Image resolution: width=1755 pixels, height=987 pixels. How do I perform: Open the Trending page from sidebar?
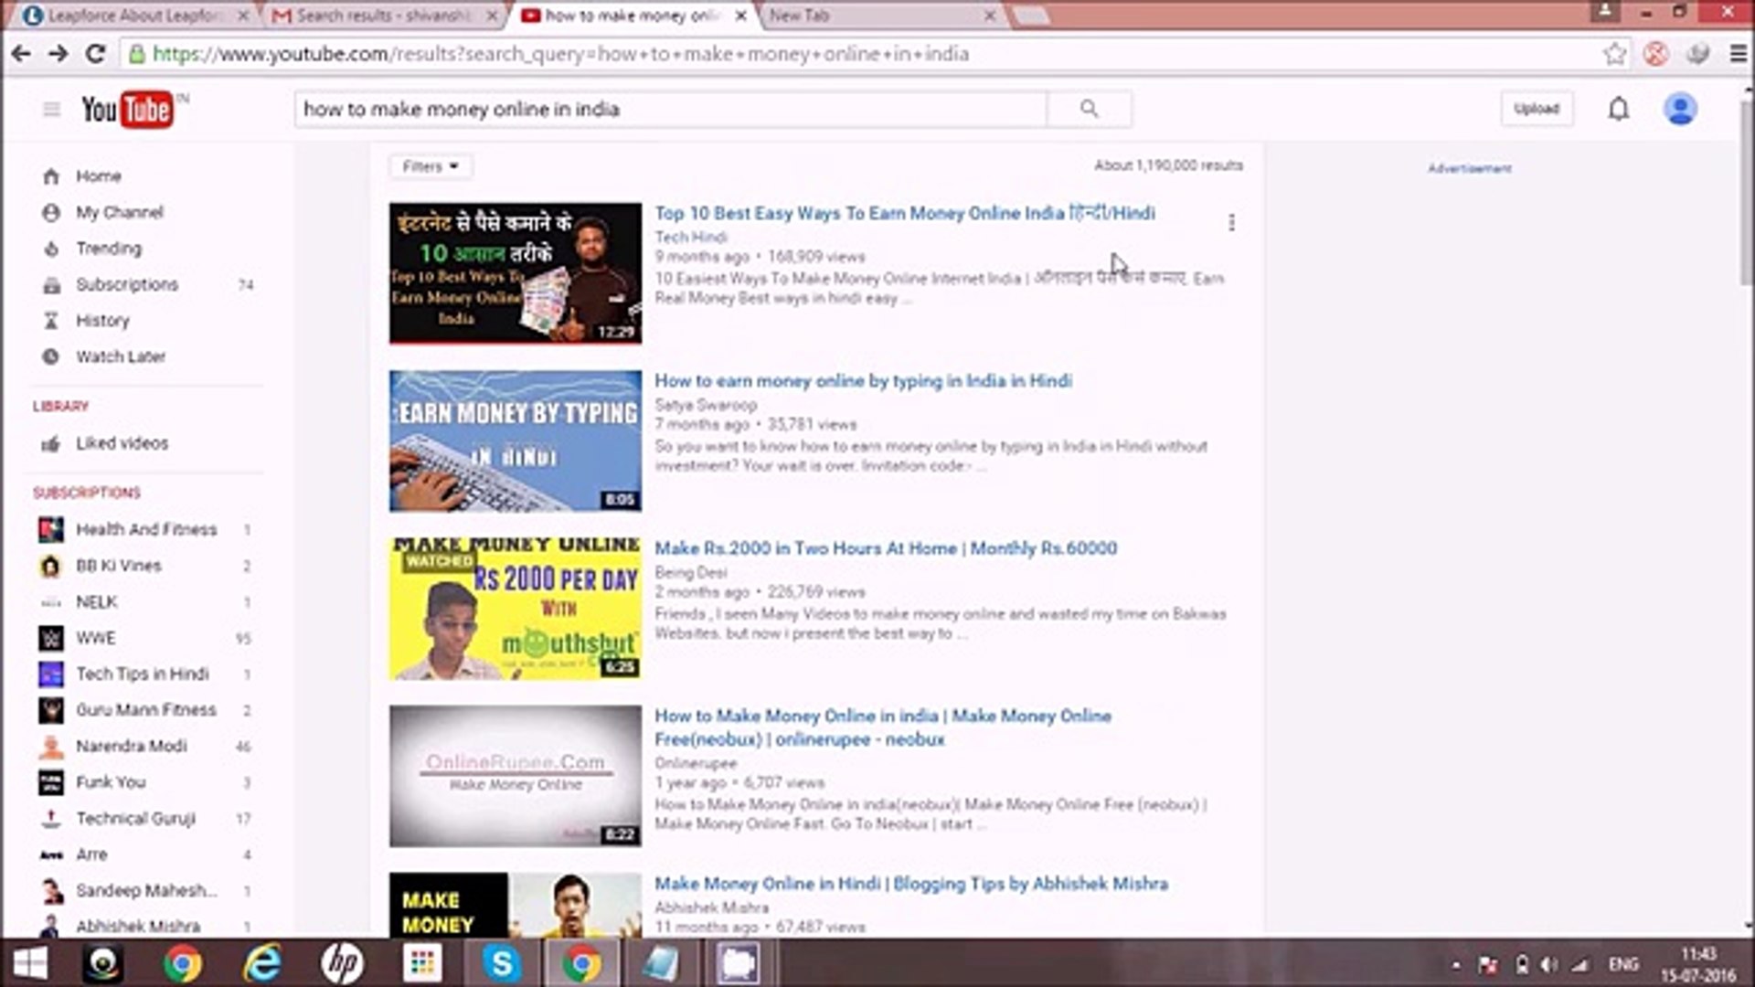click(x=108, y=249)
